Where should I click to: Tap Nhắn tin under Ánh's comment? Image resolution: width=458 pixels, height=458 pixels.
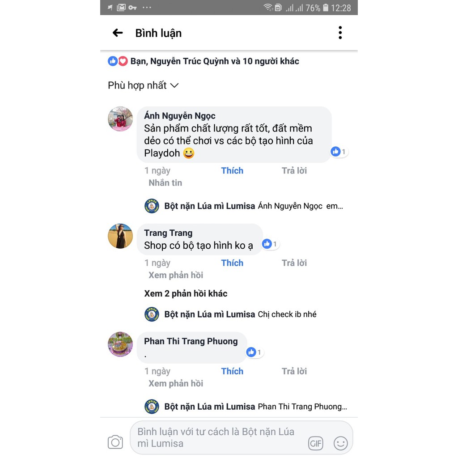tap(165, 183)
